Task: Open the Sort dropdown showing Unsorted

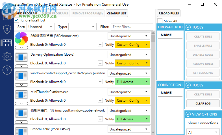Action: 41,27
